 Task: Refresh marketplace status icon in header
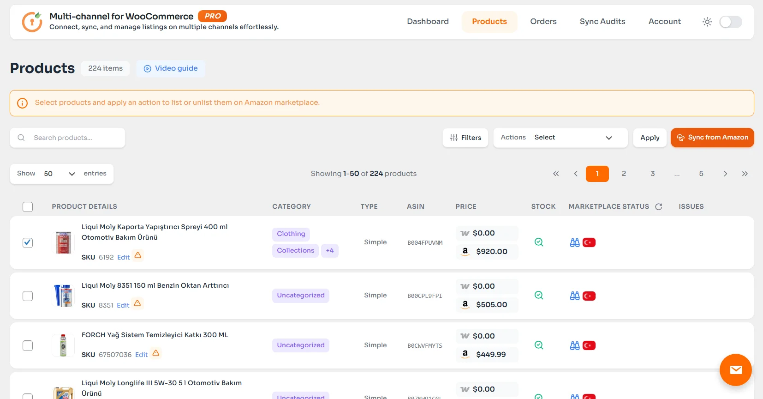pos(659,207)
